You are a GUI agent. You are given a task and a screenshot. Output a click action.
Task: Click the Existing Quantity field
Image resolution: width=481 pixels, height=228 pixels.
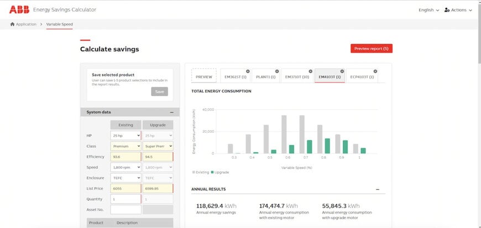pos(126,199)
